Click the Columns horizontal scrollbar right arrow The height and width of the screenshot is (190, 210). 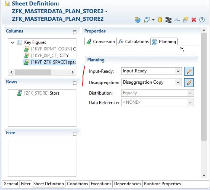73,72
